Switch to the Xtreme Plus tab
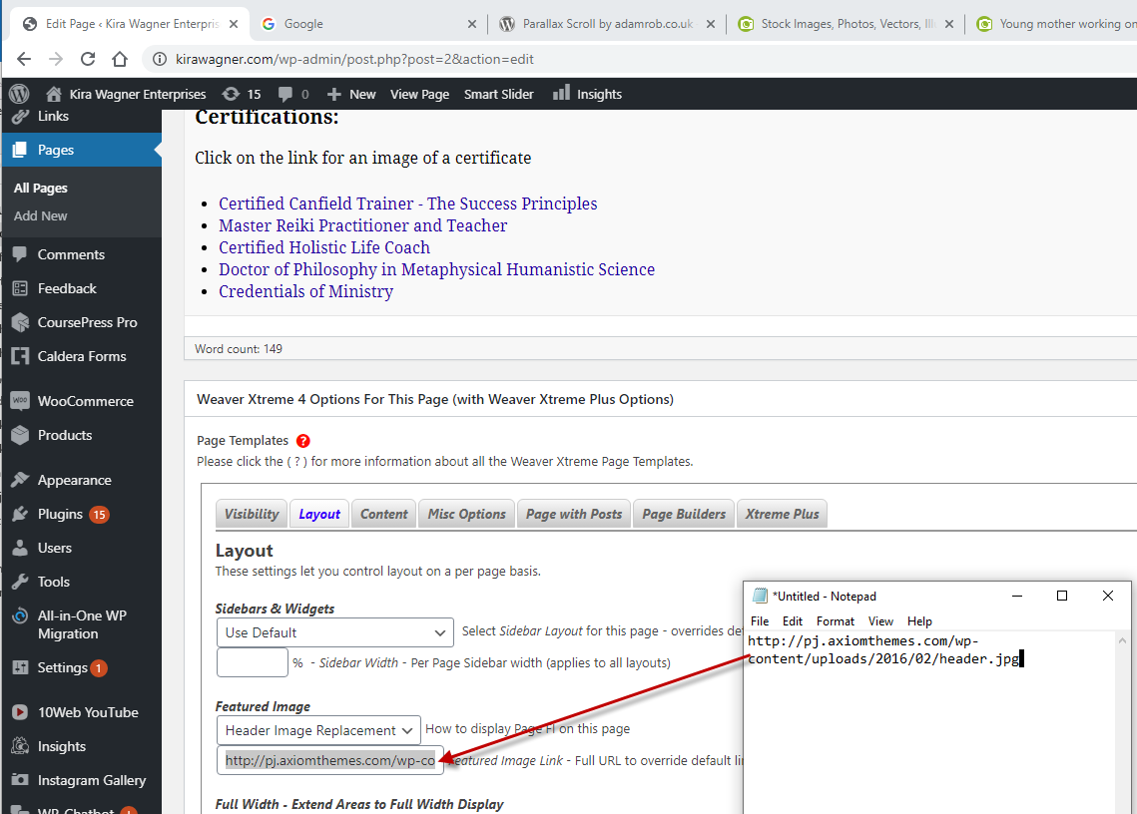1137x814 pixels. click(x=782, y=514)
